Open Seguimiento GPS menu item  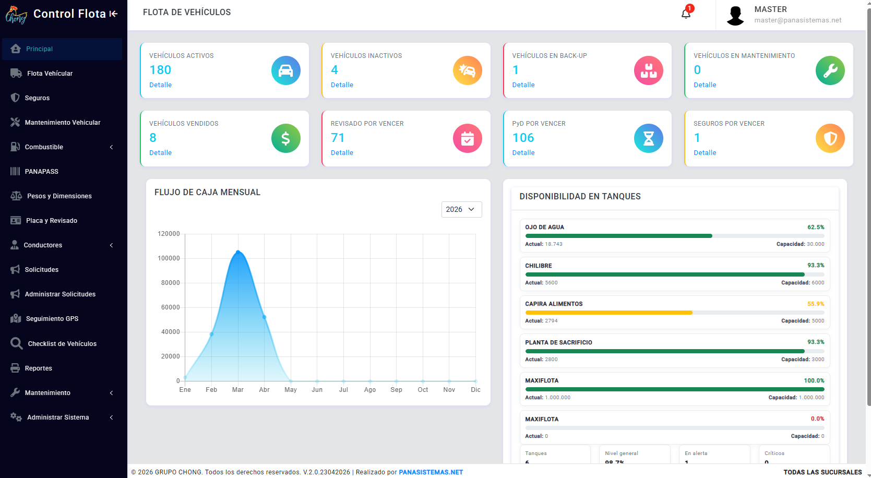(62, 319)
